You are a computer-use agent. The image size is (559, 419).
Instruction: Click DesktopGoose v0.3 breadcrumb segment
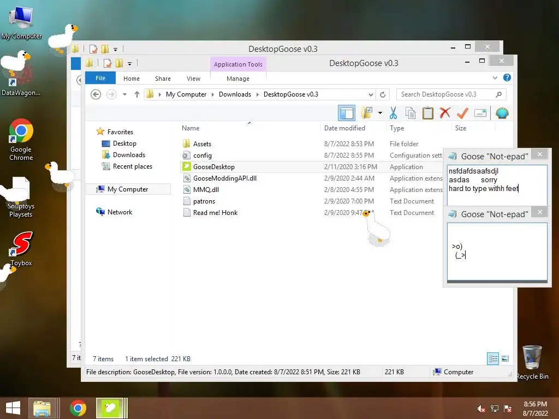(291, 94)
